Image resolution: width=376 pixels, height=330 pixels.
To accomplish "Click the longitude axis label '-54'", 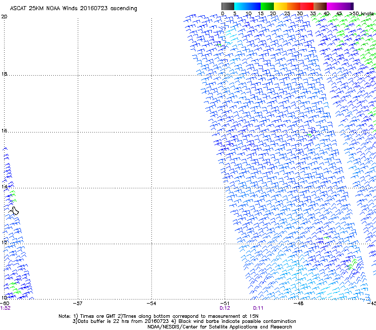I will coord(151,304).
